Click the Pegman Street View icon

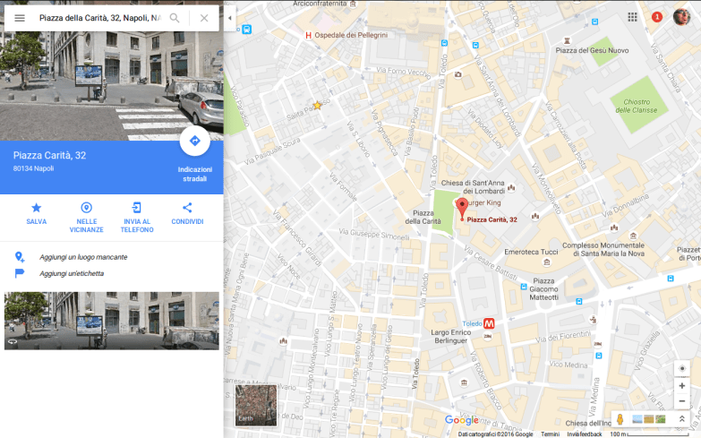(x=619, y=418)
